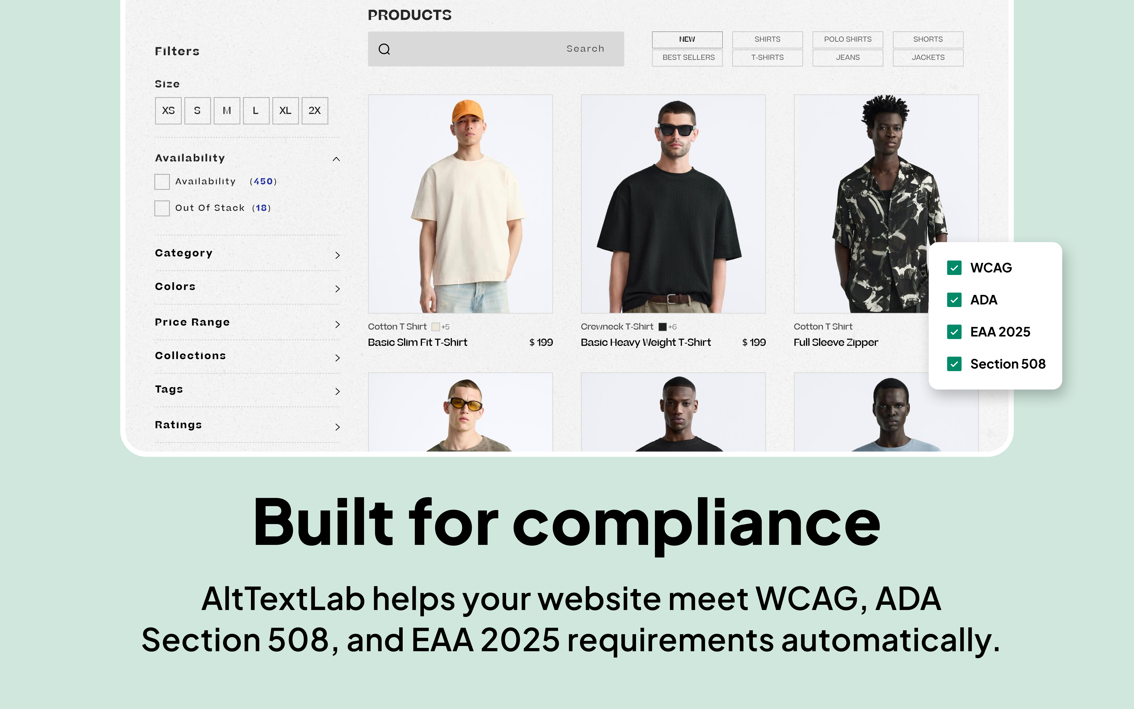Toggle the EAA 2025 checkmark
The height and width of the screenshot is (709, 1134).
[954, 332]
